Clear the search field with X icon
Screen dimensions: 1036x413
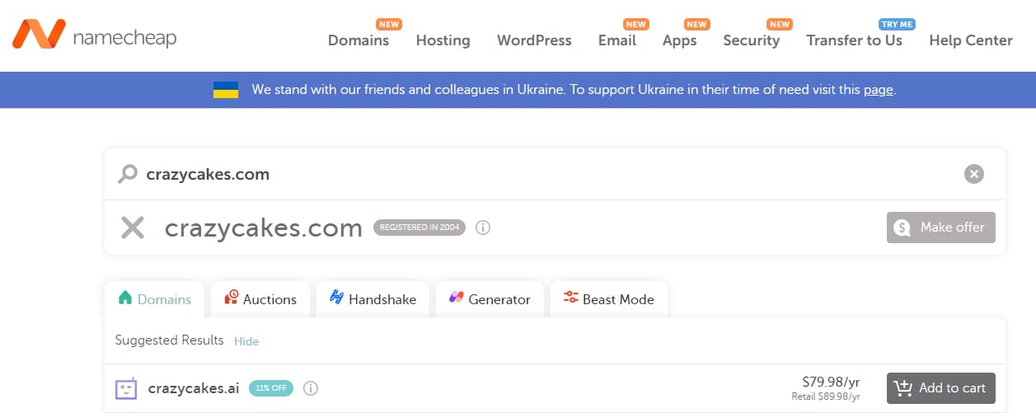pos(974,174)
